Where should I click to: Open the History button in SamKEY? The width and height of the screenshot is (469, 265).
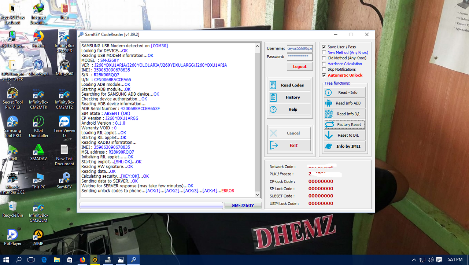click(289, 97)
